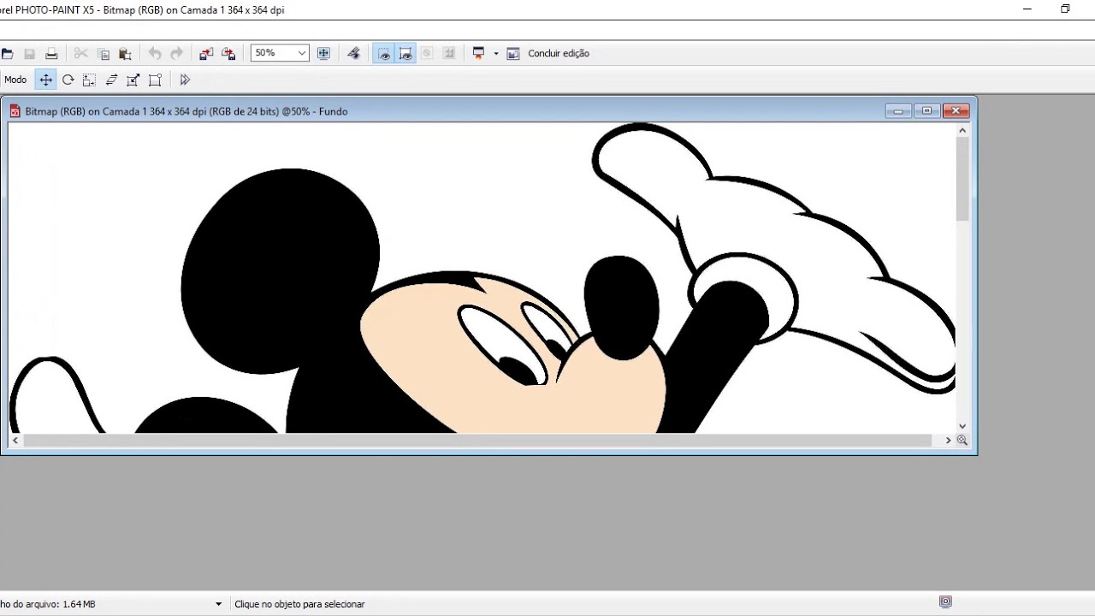Click the Import icon
This screenshot has width=1095, height=616.
click(206, 53)
